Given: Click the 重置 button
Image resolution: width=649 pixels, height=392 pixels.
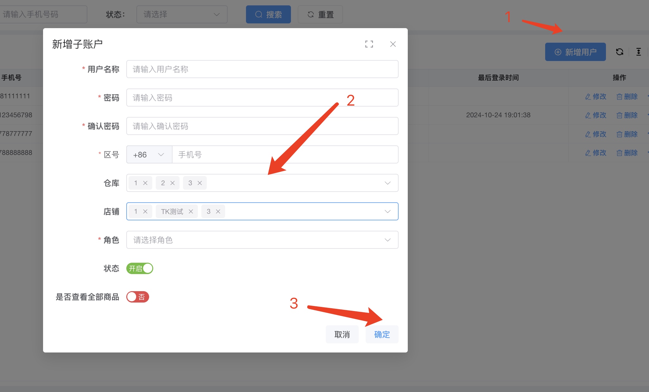Looking at the screenshot, I should (x=320, y=15).
